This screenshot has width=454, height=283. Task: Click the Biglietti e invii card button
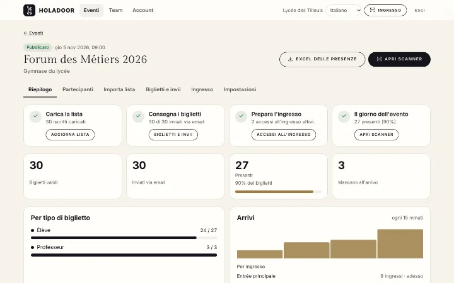(173, 135)
